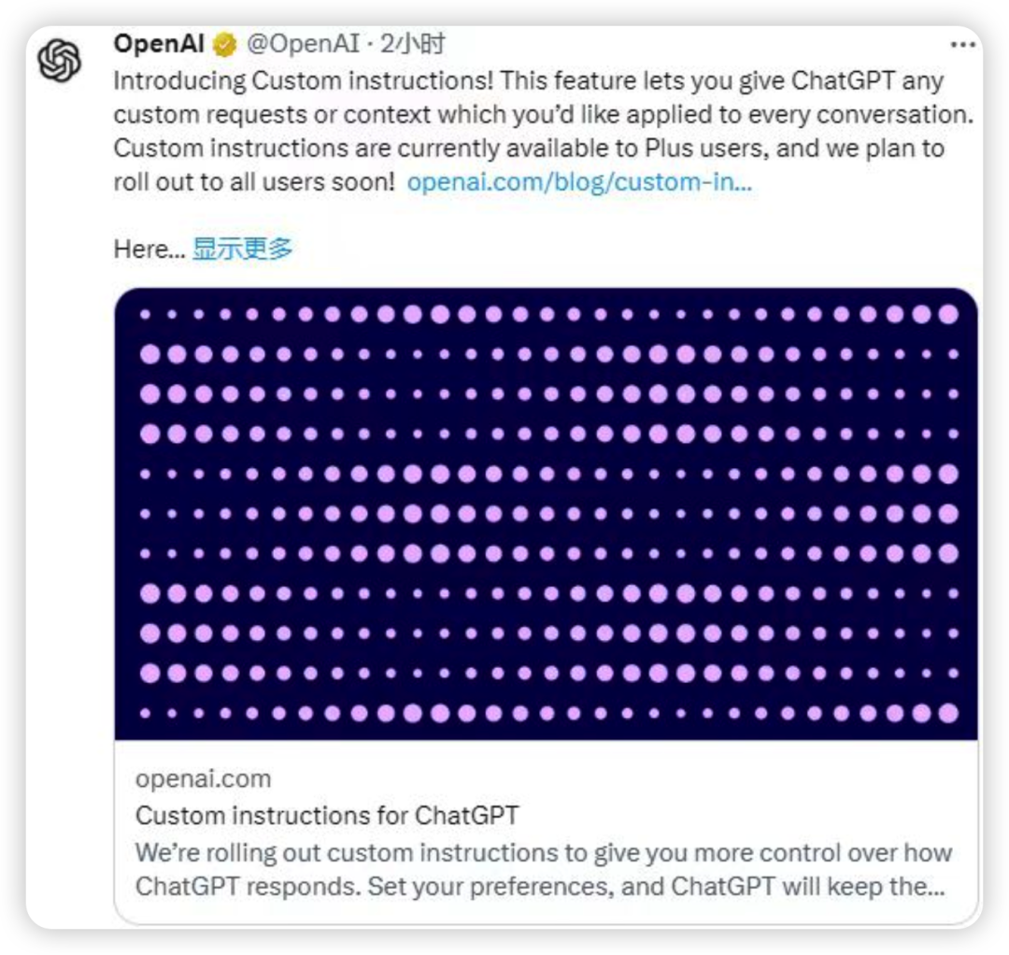Open the tweet's more options ellipsis
1009x955 pixels.
pos(963,44)
